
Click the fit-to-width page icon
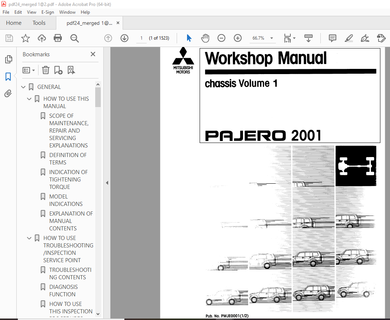(x=287, y=38)
